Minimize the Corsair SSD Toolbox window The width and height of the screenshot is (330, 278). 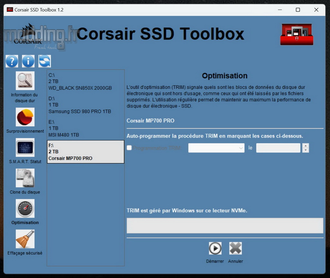tap(280, 10)
